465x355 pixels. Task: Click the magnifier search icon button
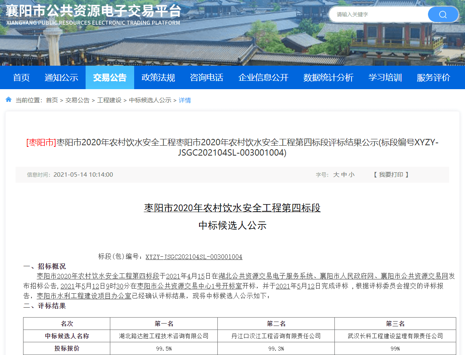click(443, 15)
